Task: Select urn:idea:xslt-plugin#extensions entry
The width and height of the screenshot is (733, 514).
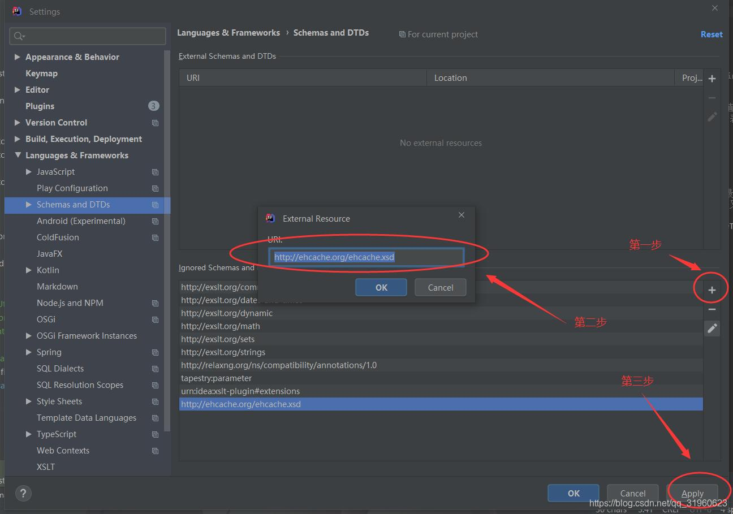Action: click(441, 391)
